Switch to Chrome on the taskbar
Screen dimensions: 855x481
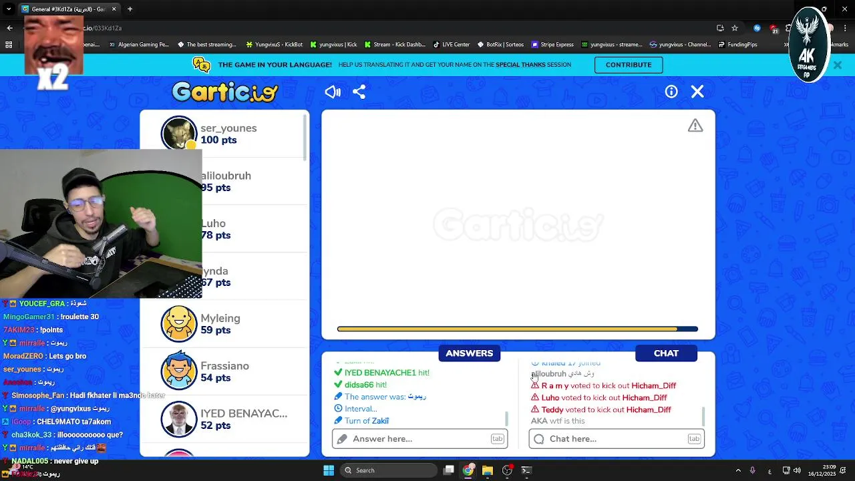468,470
